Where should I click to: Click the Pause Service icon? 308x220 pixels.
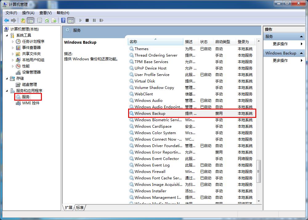tap(94, 20)
